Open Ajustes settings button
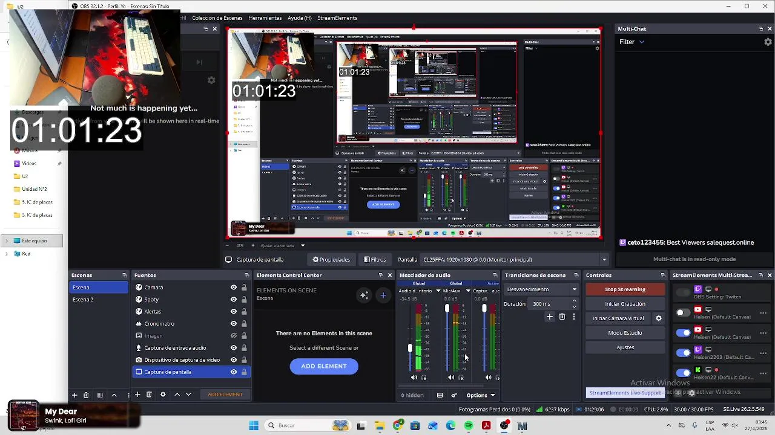Viewport: 775px width, 435px height. [x=625, y=347]
